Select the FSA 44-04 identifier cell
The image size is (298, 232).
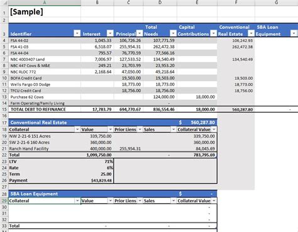[45, 53]
